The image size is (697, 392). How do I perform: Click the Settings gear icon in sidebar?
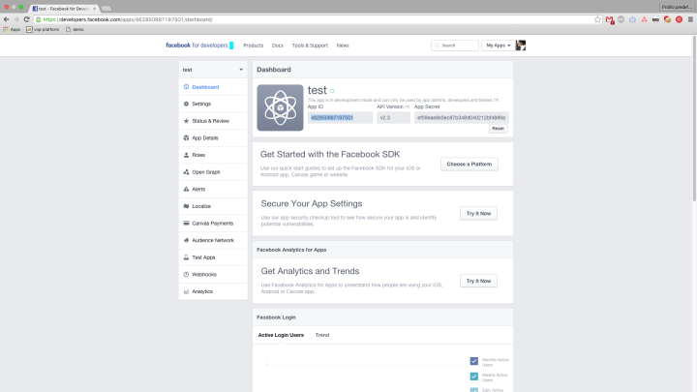[186, 104]
